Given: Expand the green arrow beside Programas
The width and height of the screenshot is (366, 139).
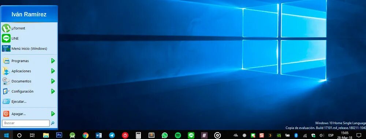Looking at the screenshot, I should tap(53, 61).
